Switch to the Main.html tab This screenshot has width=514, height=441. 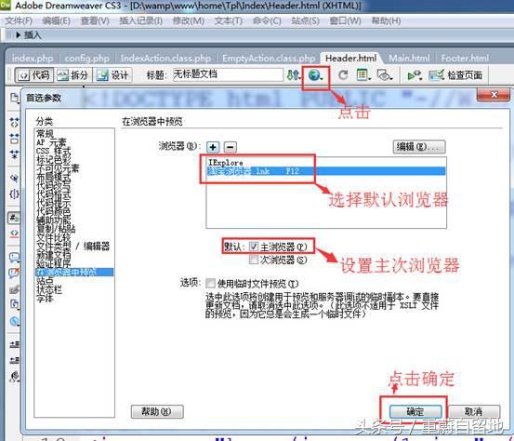point(409,59)
